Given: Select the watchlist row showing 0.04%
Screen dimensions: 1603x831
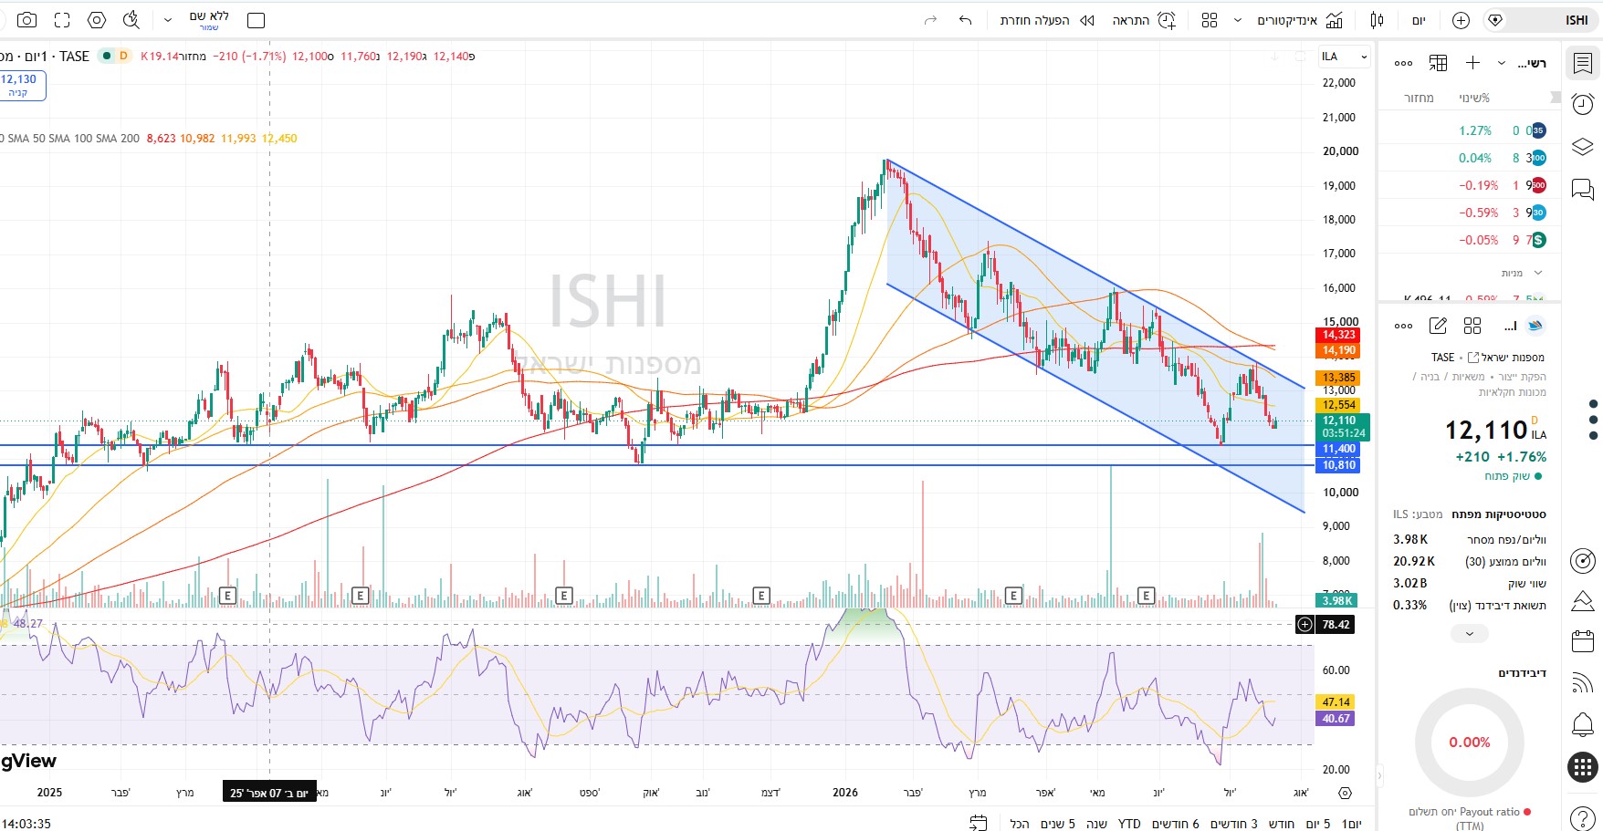Looking at the screenshot, I should (x=1470, y=158).
